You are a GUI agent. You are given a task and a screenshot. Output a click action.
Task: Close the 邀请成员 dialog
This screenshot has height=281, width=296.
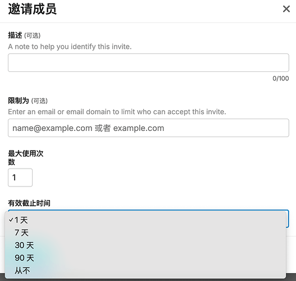286,9
